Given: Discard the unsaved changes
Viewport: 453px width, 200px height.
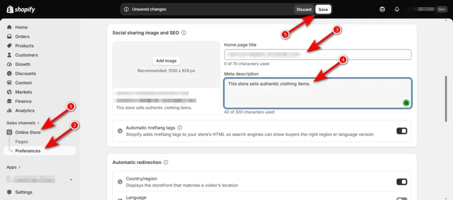Looking at the screenshot, I should click(304, 9).
